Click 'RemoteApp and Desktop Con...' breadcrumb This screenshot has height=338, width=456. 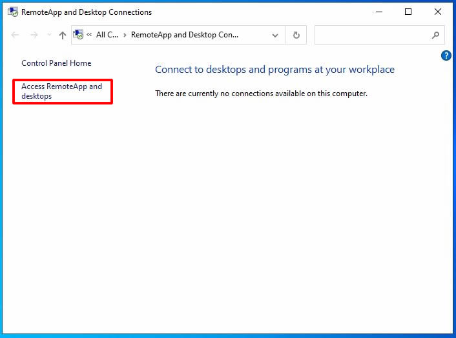click(185, 35)
